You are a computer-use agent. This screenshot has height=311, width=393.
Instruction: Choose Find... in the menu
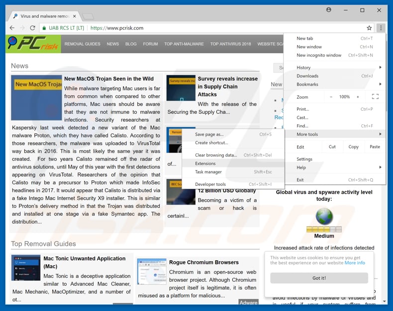(x=335, y=126)
